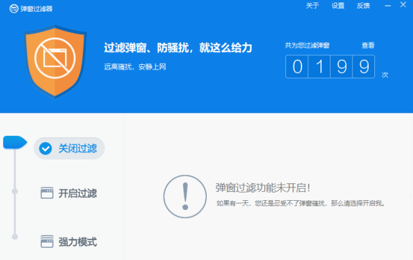Viewport: 413px width, 260px height.
Task: Minimize the popup filter window
Action: [388, 6]
